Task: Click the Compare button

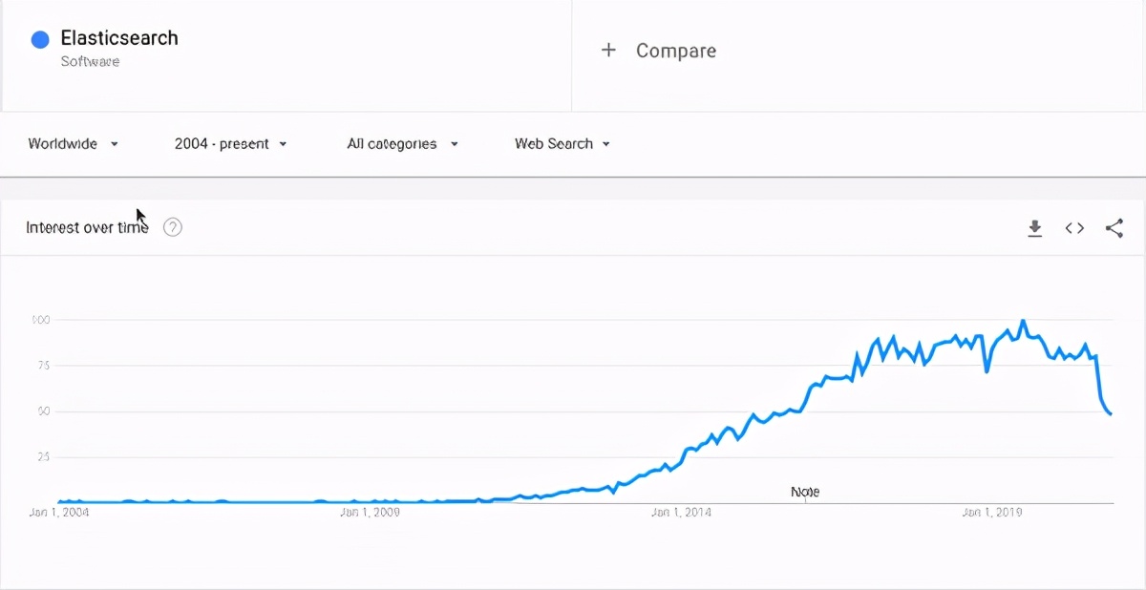Action: (659, 51)
